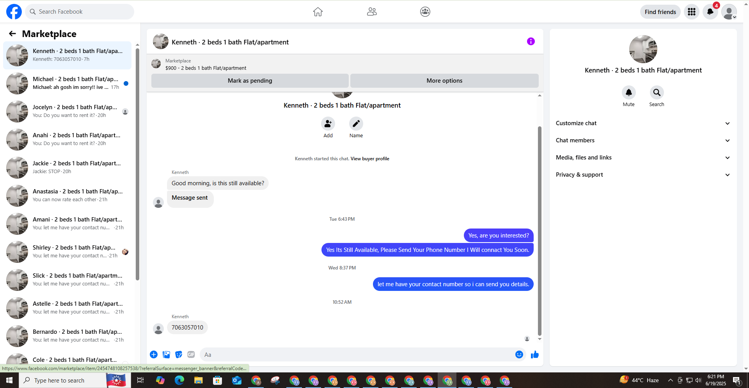Open the Michael conversation

tap(67, 83)
